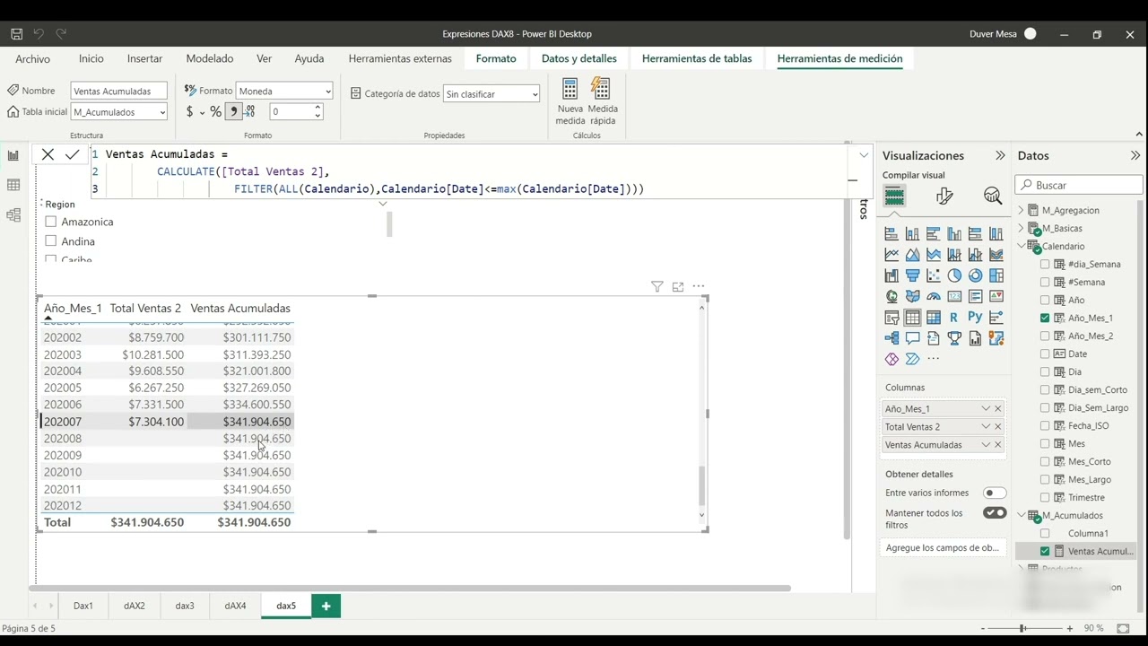This screenshot has height=646, width=1148.
Task: Click the zoom slider in status bar
Action: pyautogui.click(x=1022, y=628)
